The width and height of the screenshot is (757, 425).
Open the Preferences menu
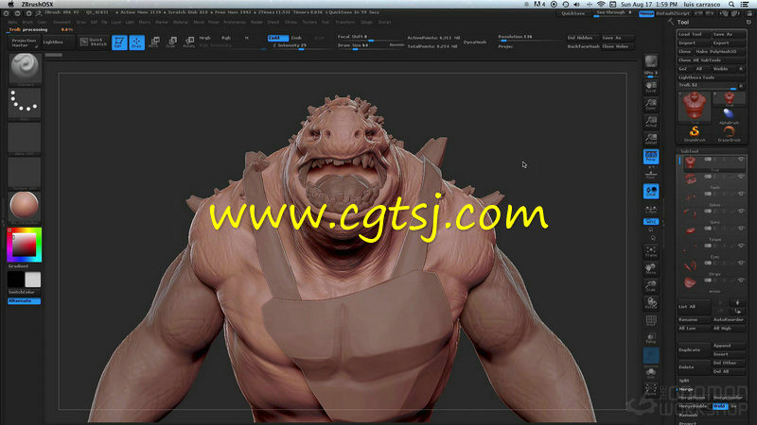[x=235, y=22]
